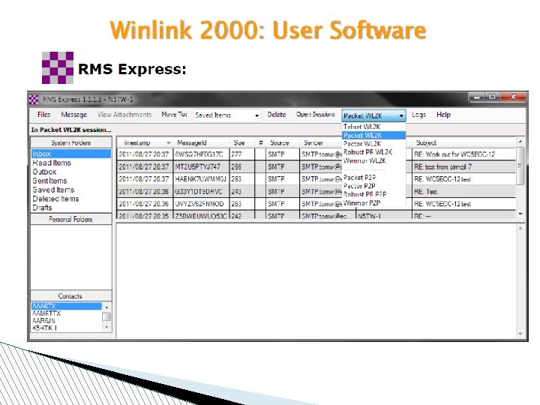Click the System Folders header
The height and width of the screenshot is (405, 540).
[71, 142]
